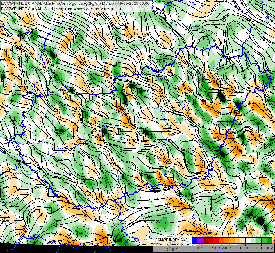
Task: Click the white swatch in the legend
Action: (x=248, y=240)
